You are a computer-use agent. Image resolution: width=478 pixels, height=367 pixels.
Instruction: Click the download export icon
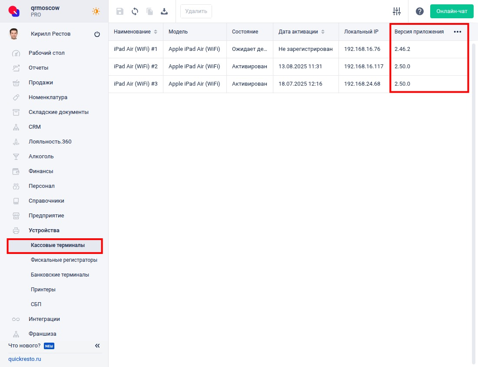[x=164, y=11]
